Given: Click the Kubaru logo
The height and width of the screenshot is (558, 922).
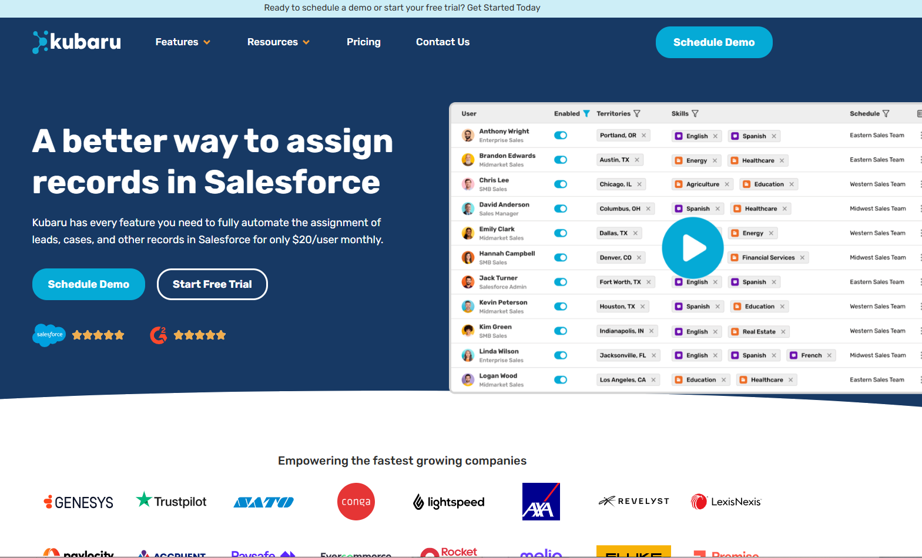Looking at the screenshot, I should [76, 42].
